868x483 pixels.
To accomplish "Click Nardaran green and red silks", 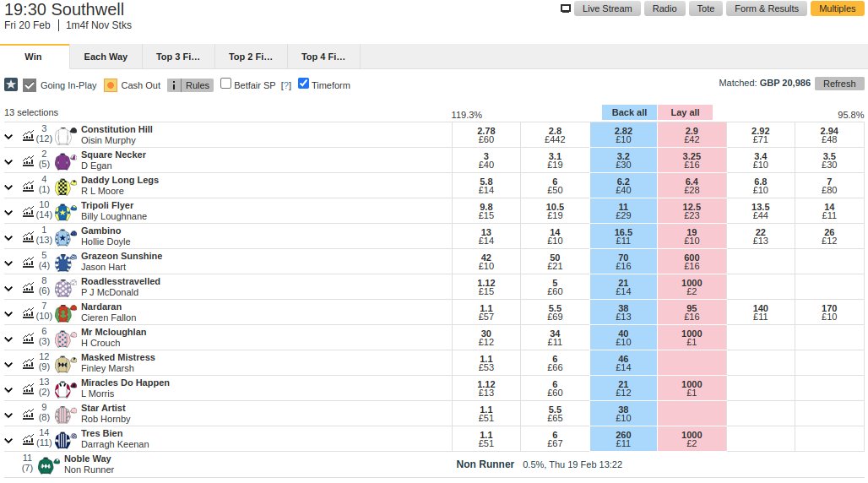I will point(65,313).
